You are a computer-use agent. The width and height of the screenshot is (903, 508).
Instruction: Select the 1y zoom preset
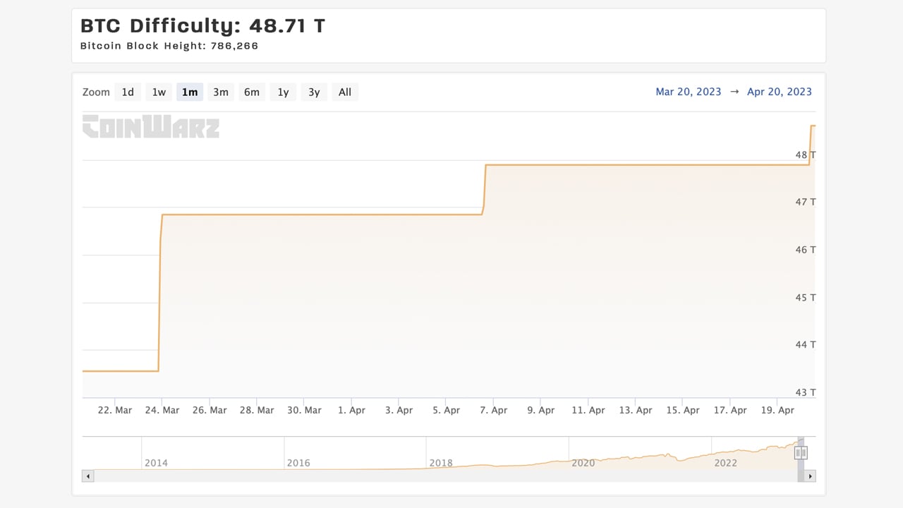coord(283,92)
